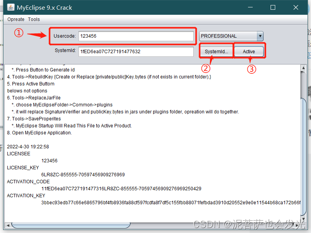Image resolution: width=311 pixels, height=233 pixels.
Task: Click the vertical scrollbar down arrow
Action: pyautogui.click(x=304, y=219)
